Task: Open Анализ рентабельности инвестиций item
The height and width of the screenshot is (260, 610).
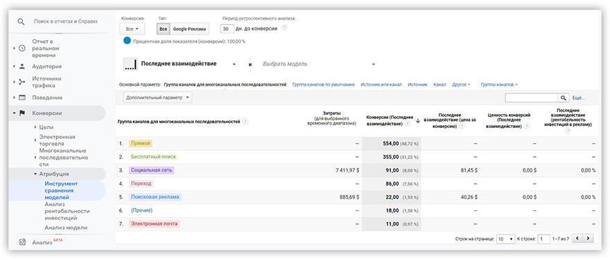Action: click(x=67, y=211)
